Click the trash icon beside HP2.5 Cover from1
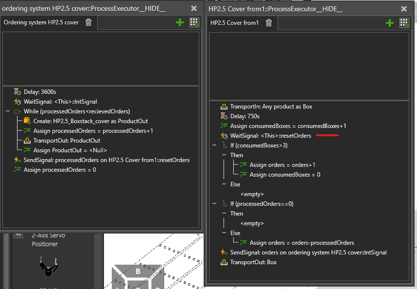 (x=269, y=23)
